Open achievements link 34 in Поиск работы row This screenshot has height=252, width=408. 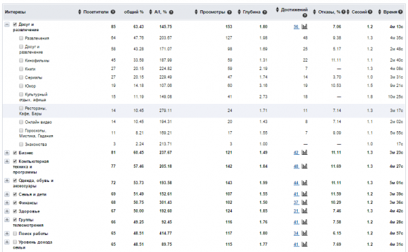(x=296, y=233)
